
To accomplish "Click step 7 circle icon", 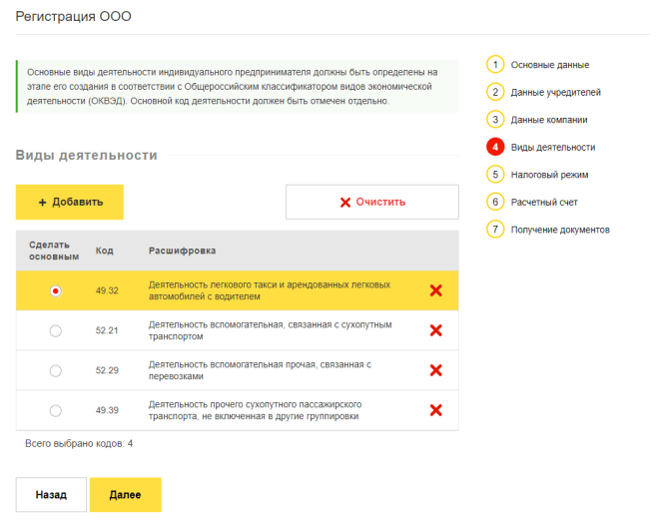I will coord(495,230).
